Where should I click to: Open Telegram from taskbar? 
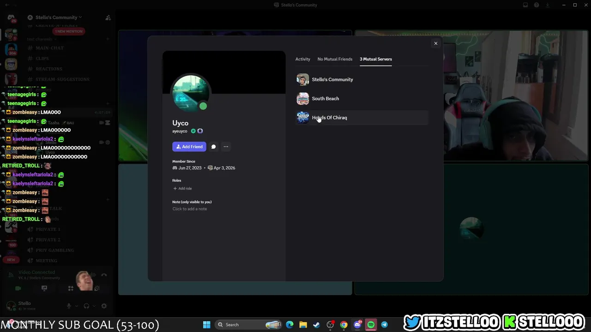pos(384,325)
